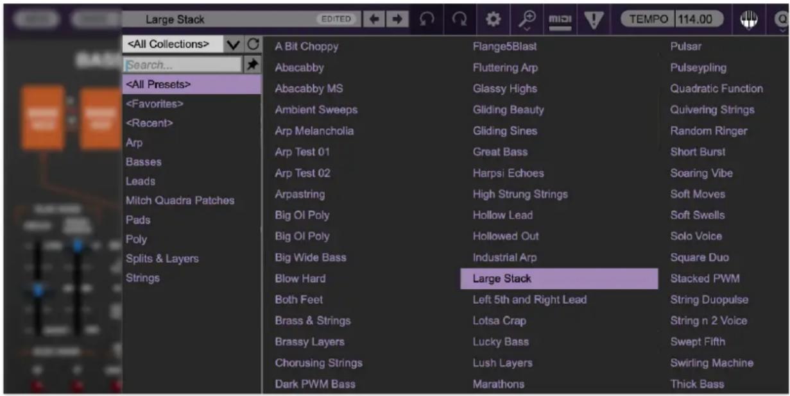The width and height of the screenshot is (790, 396).
Task: Go to next preset with right arrow
Action: pos(397,19)
